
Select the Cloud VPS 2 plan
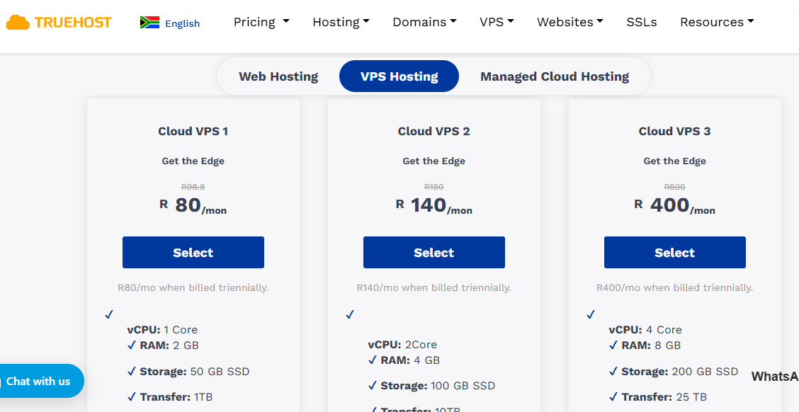tap(434, 252)
